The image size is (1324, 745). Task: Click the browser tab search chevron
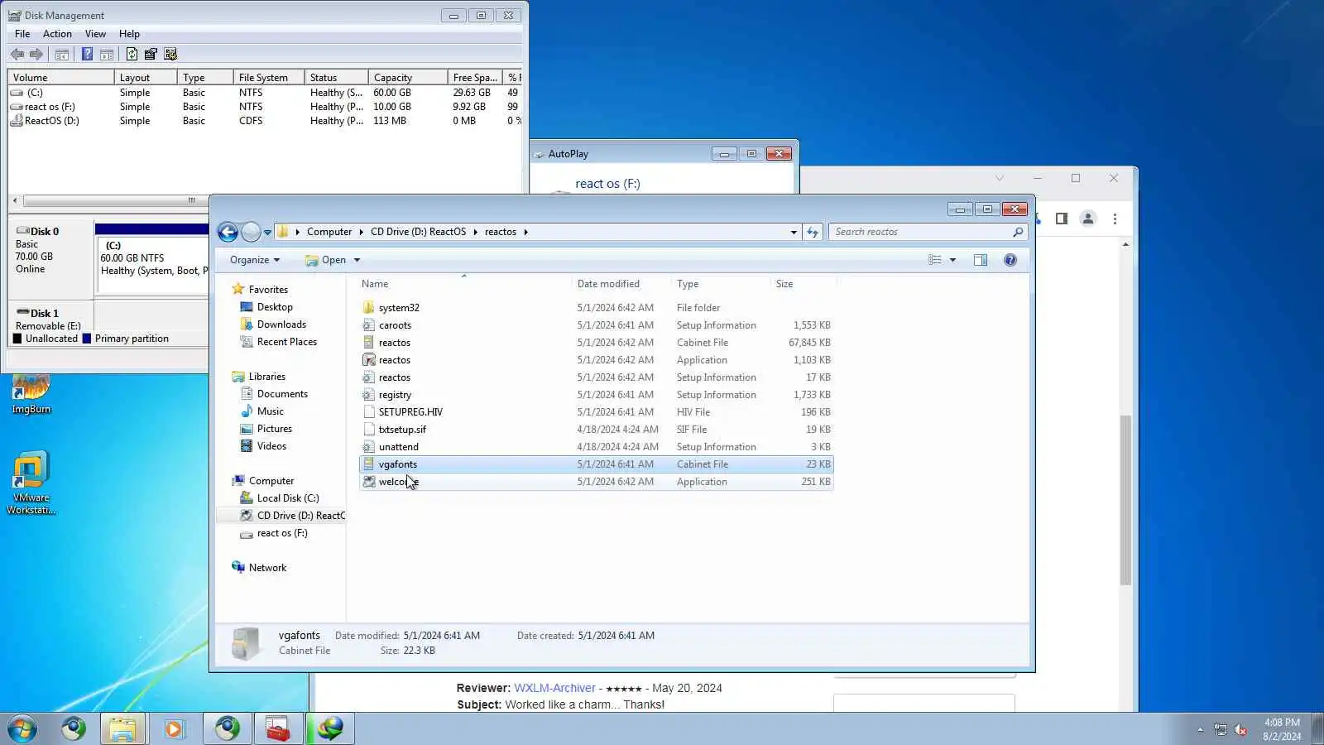(x=1000, y=178)
